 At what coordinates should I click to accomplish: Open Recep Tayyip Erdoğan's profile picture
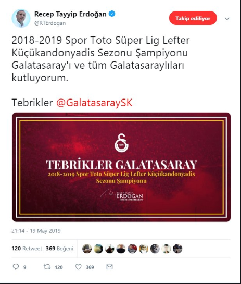point(21,18)
